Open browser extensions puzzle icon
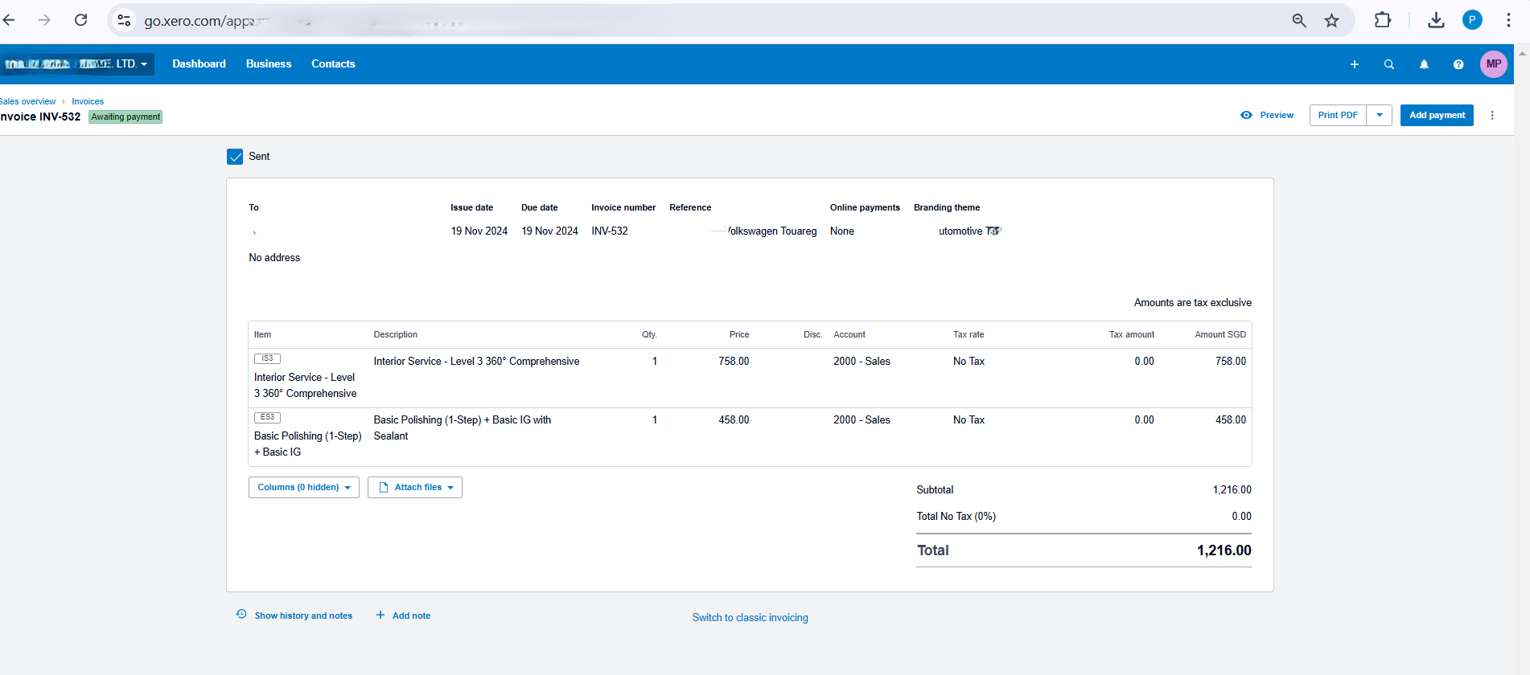1530x675 pixels. (x=1383, y=20)
